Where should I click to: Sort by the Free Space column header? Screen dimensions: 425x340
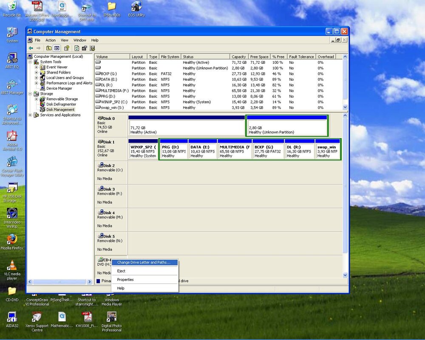(x=259, y=57)
